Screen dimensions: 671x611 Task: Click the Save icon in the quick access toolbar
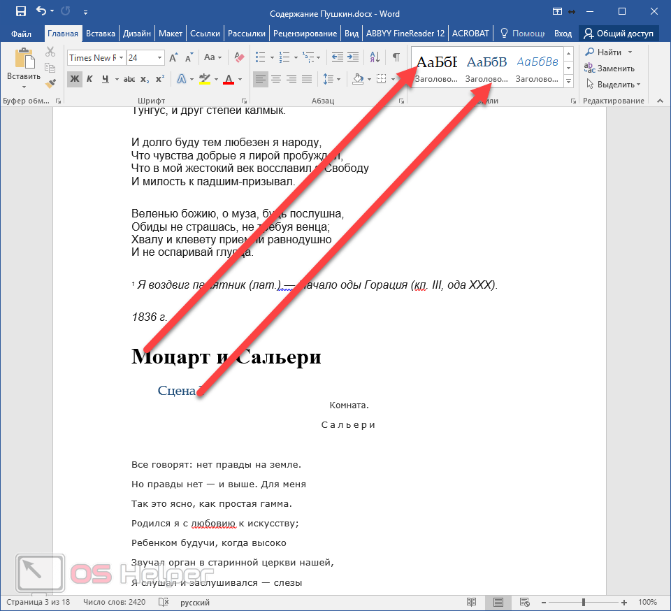point(21,12)
